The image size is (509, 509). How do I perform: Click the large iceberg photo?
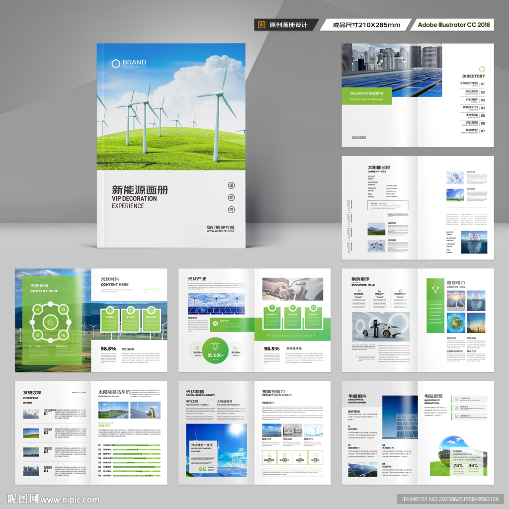(474, 242)
